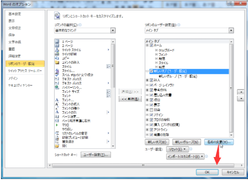
Task: Select the コピー command icon
Action: coord(57,58)
